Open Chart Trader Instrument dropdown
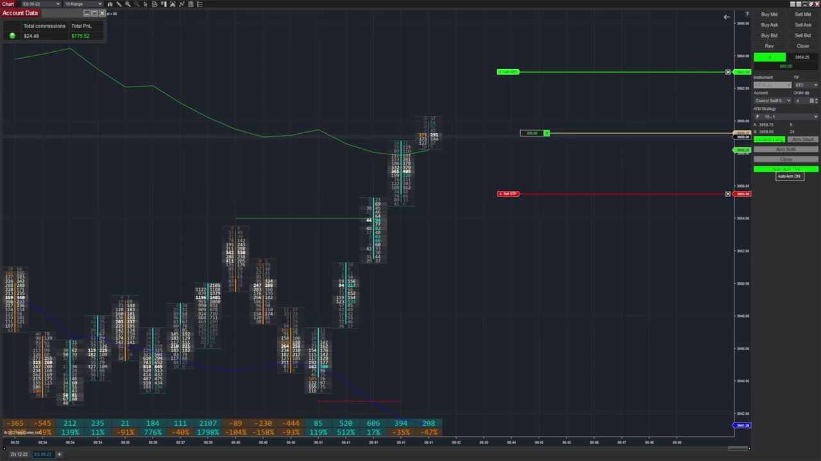821x461 pixels. point(772,85)
